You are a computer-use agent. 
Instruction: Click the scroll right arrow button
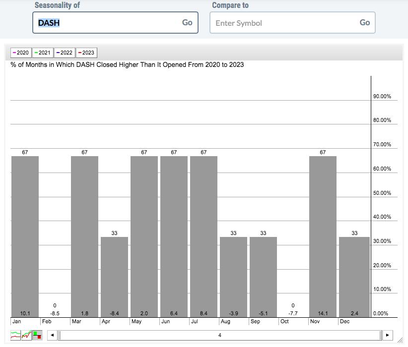tap(388, 336)
